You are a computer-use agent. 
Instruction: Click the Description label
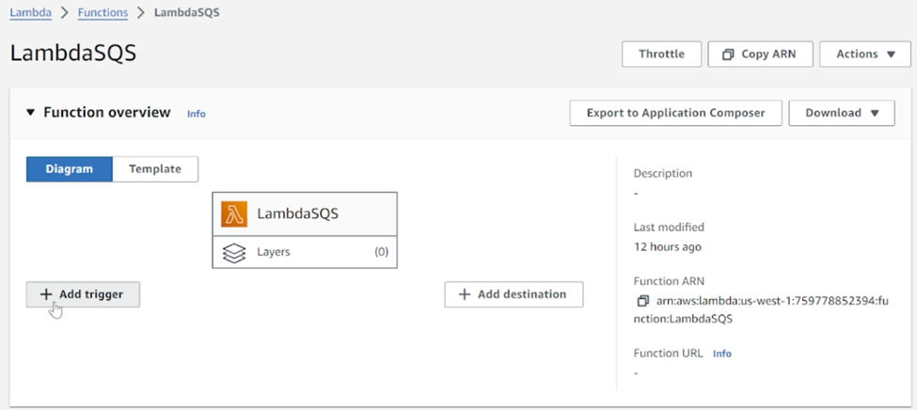pos(663,173)
